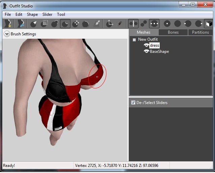Toggle X-Mirror symmetry editing

[x=133, y=24]
